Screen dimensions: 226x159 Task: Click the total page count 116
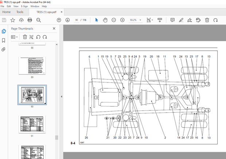point(85,20)
